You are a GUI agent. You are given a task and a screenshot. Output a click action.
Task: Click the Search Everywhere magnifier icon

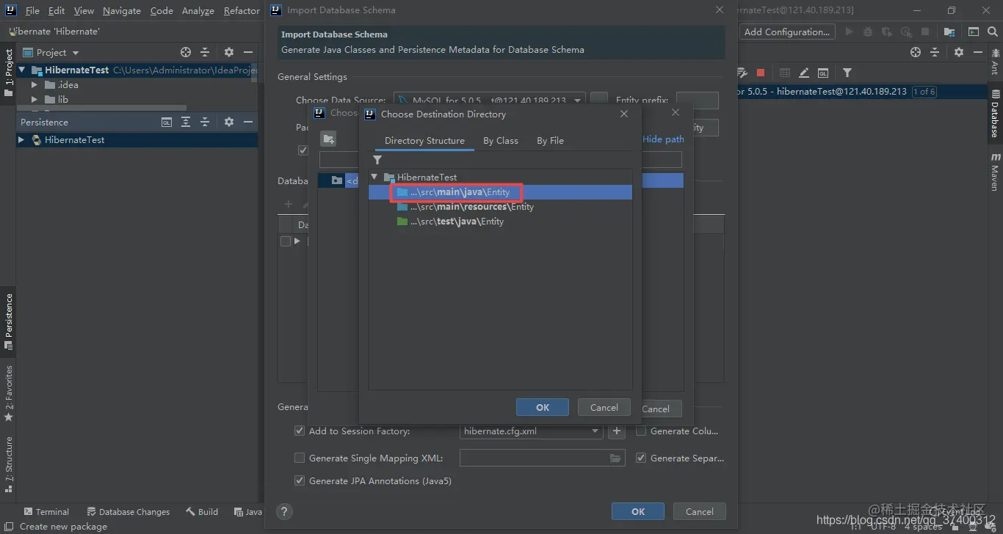tap(993, 32)
